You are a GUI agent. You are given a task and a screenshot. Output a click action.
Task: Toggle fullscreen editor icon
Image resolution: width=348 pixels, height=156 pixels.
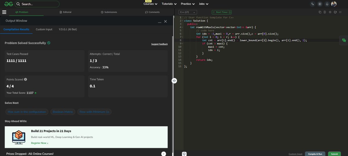coord(340,12)
